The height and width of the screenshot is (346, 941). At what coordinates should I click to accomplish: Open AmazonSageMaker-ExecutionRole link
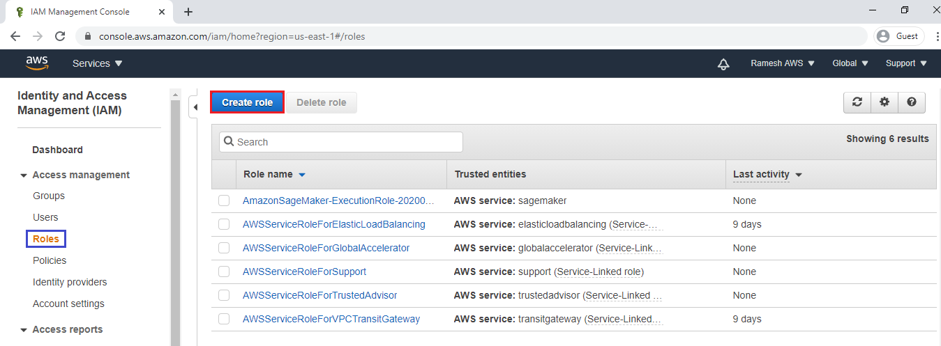tap(338, 200)
